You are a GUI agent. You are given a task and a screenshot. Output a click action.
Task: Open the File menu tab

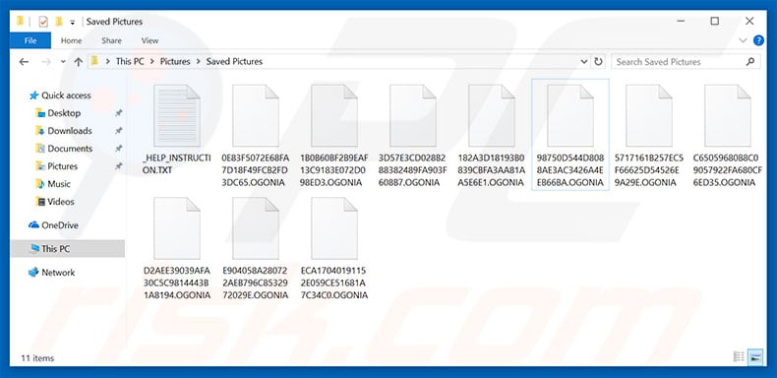click(x=30, y=40)
